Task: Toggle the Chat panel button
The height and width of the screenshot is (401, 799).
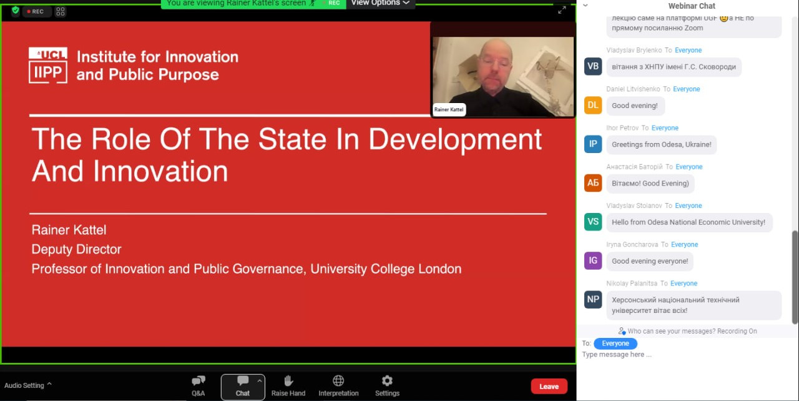Action: pyautogui.click(x=243, y=386)
